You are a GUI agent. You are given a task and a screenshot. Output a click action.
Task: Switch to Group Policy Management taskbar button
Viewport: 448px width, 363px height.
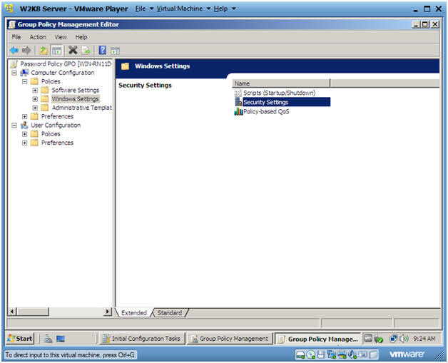pyautogui.click(x=230, y=339)
